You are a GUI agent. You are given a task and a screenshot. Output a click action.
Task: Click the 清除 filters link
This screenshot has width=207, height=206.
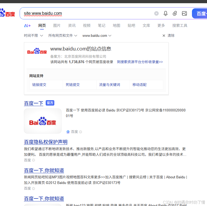pyautogui.click(x=171, y=36)
